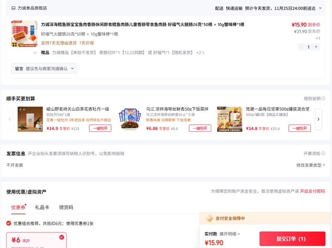Click 一键购买 for the mixed nuts

299,128
